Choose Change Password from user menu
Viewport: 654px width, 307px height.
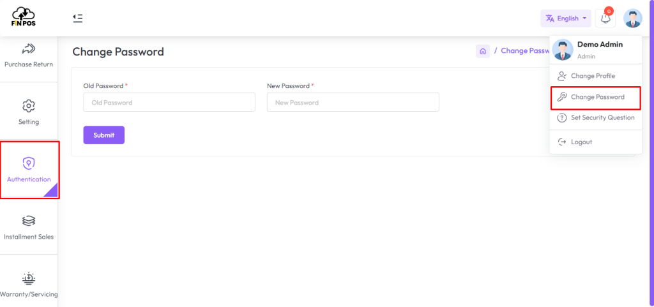(x=596, y=98)
